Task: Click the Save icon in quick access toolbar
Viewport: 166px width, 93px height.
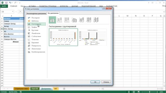Action: click(x=6, y=3)
